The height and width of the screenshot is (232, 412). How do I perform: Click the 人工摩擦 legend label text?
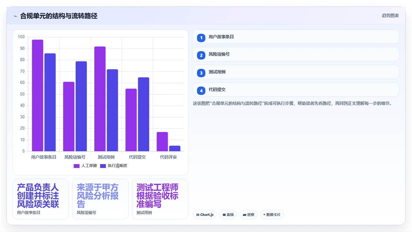point(89,166)
